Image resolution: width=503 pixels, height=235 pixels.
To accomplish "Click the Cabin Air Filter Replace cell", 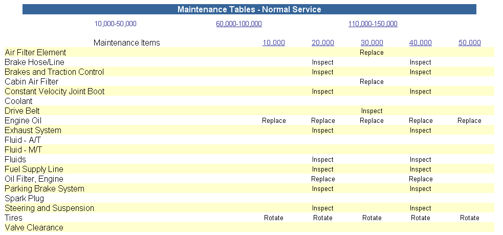I will click(x=372, y=82).
